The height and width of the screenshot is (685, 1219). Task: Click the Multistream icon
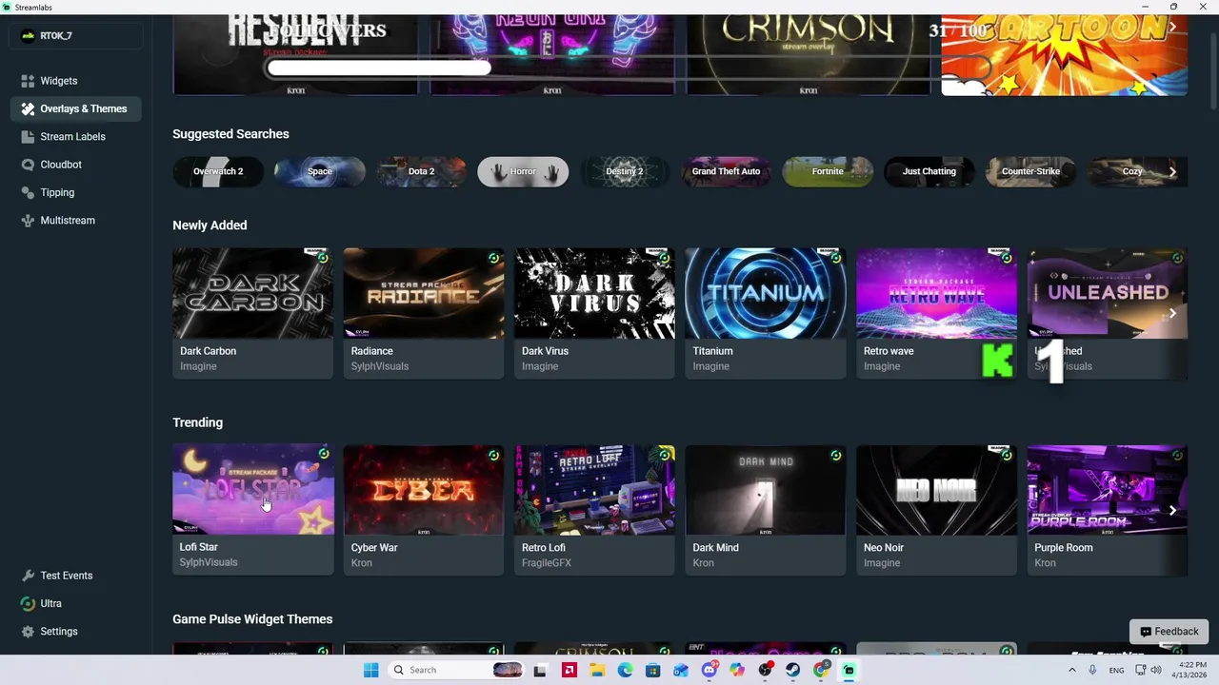coord(28,221)
